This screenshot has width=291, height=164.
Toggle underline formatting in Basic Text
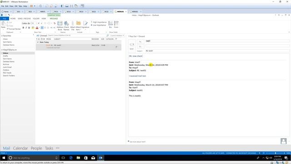29,28
